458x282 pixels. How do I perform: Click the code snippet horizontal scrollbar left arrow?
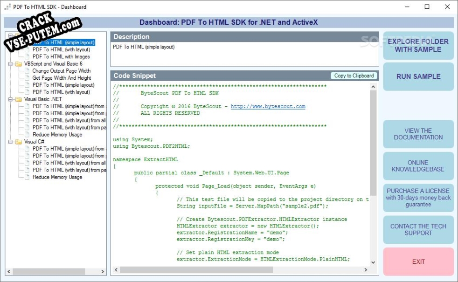pos(116,270)
